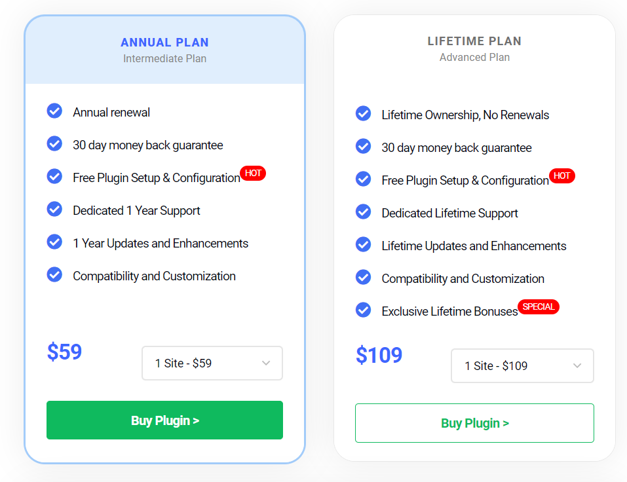
Task: Click the HOT badge in Lifetime Plan
Action: pyautogui.click(x=562, y=176)
